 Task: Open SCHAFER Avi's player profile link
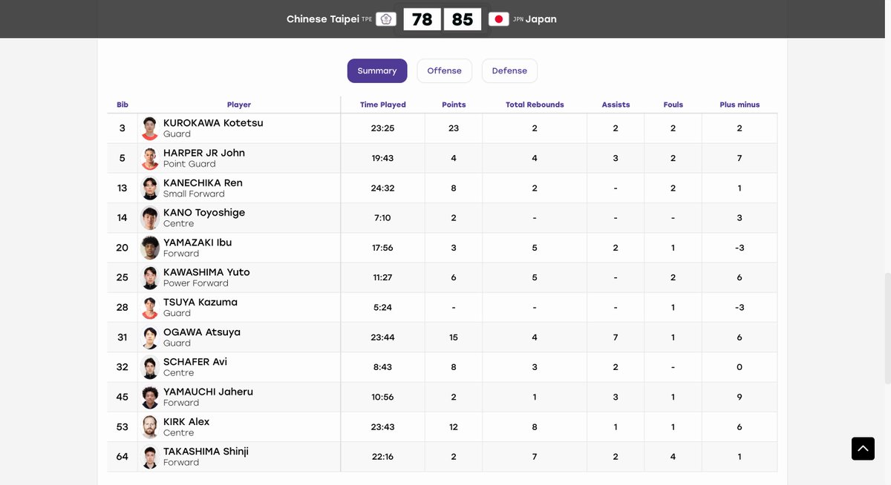[x=195, y=362]
